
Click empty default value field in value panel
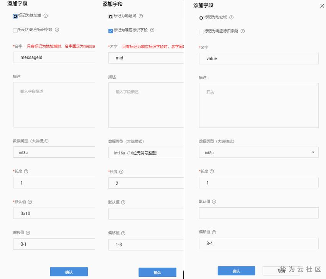tap(258, 213)
